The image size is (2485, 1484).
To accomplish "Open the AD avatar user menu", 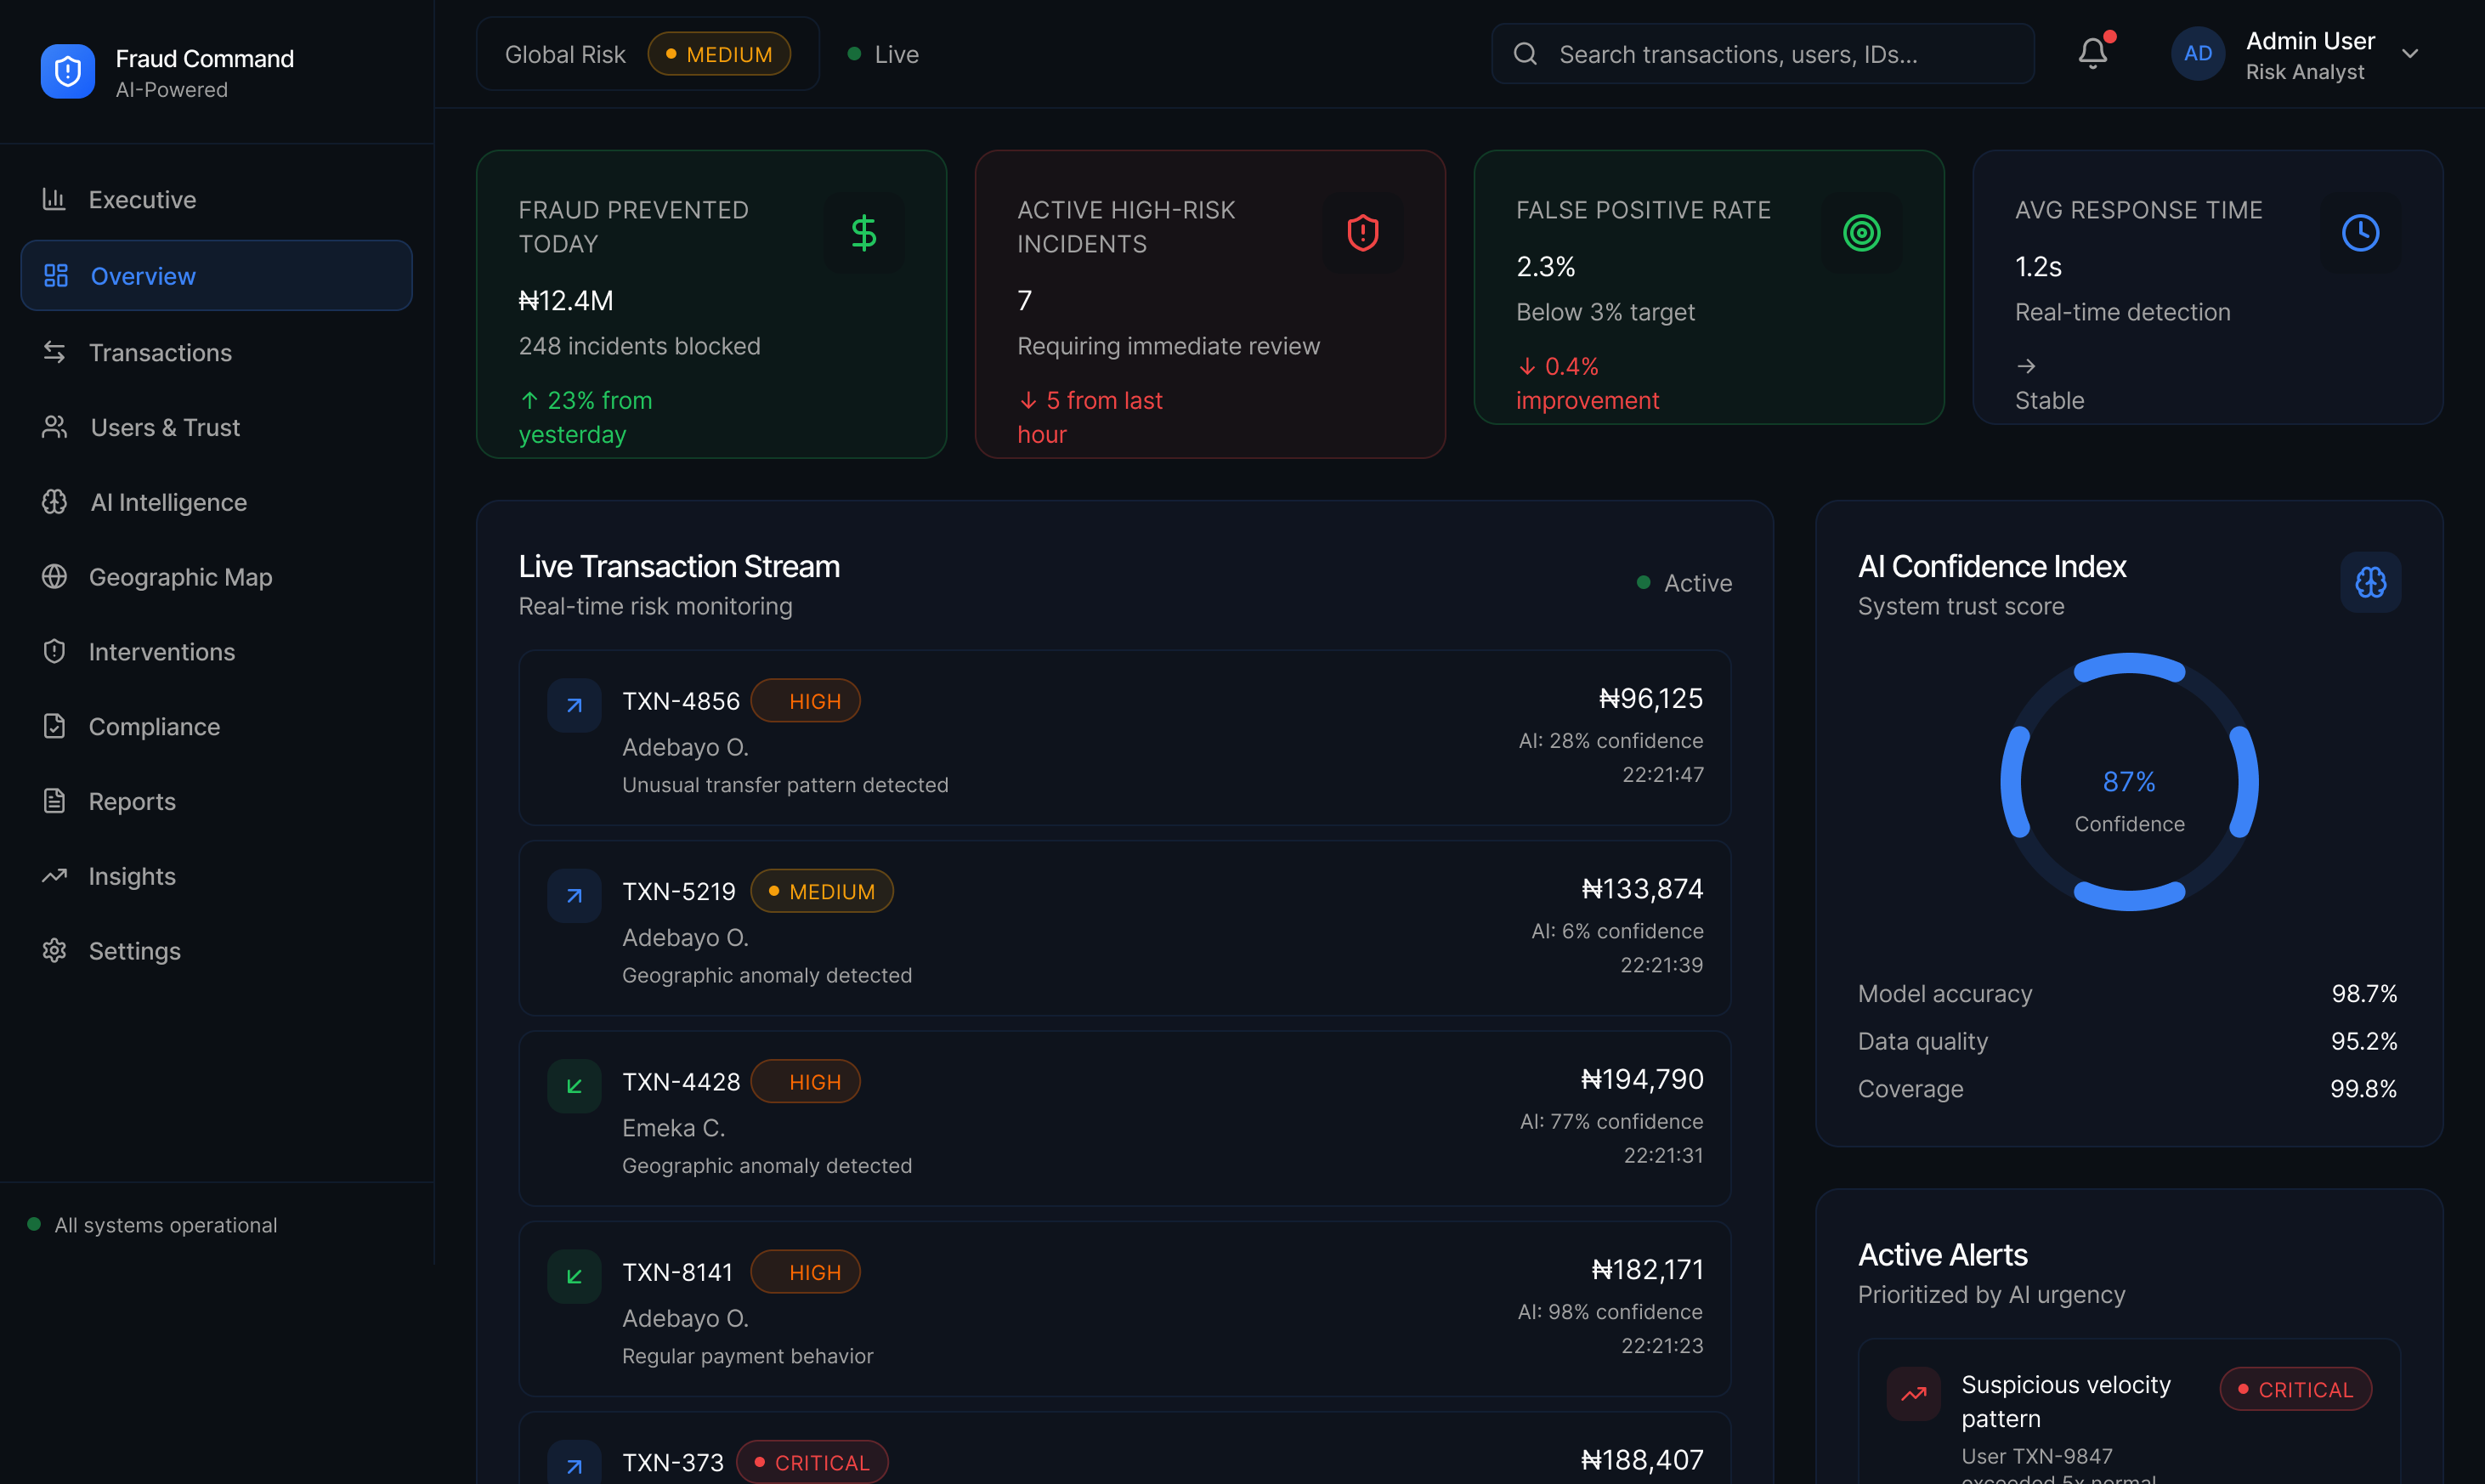I will tap(2197, 54).
